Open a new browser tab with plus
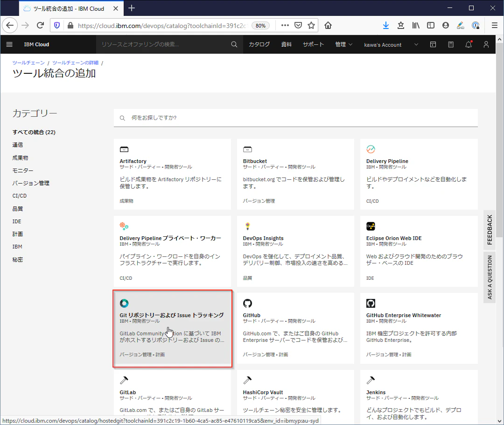 (132, 8)
